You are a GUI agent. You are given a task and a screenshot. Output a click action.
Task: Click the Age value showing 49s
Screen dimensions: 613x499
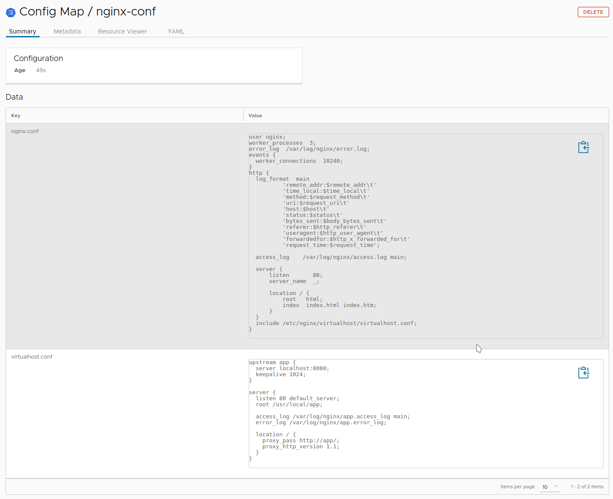coord(41,70)
